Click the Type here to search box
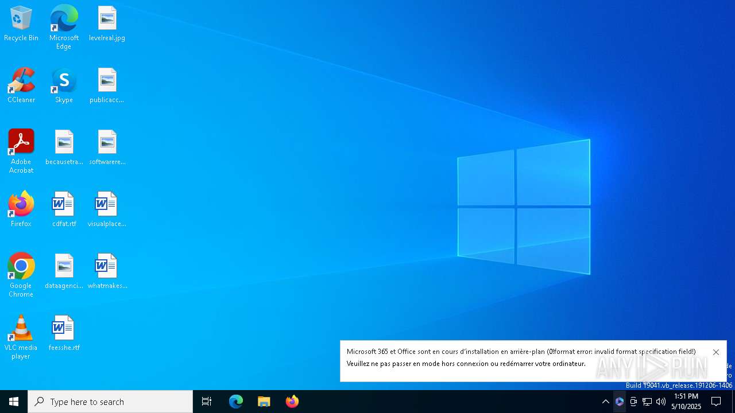The width and height of the screenshot is (735, 413). tap(110, 402)
